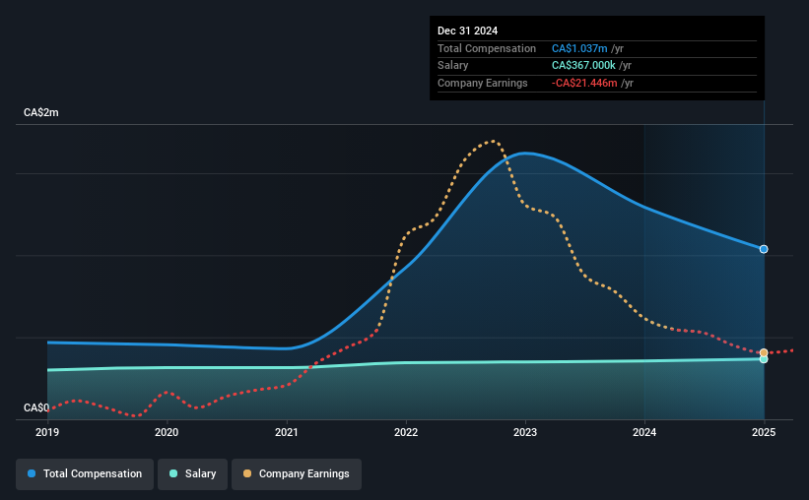Click the -CA$21.446m company earnings value

coord(584,83)
